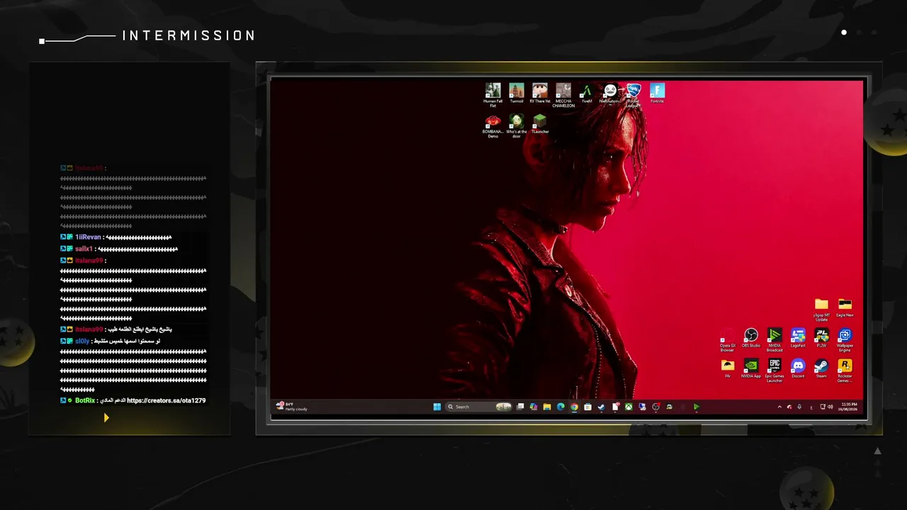The image size is (907, 510).
Task: Expand the hidden system tray icons
Action: click(x=779, y=407)
